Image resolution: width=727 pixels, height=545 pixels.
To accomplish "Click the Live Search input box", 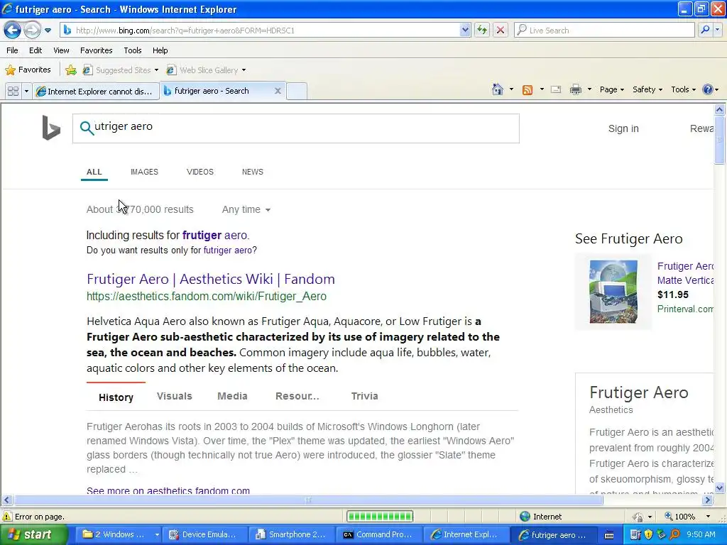I will click(x=605, y=30).
